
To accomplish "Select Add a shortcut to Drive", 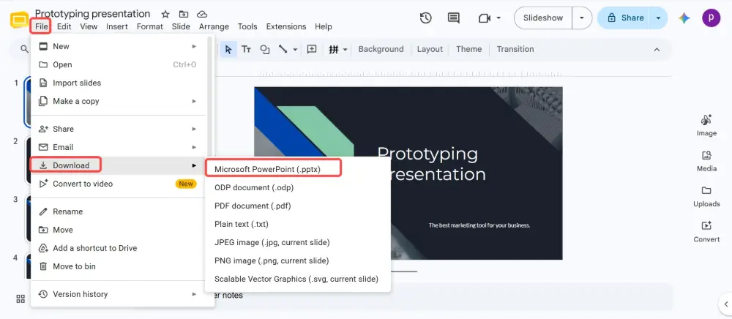I will (118, 248).
